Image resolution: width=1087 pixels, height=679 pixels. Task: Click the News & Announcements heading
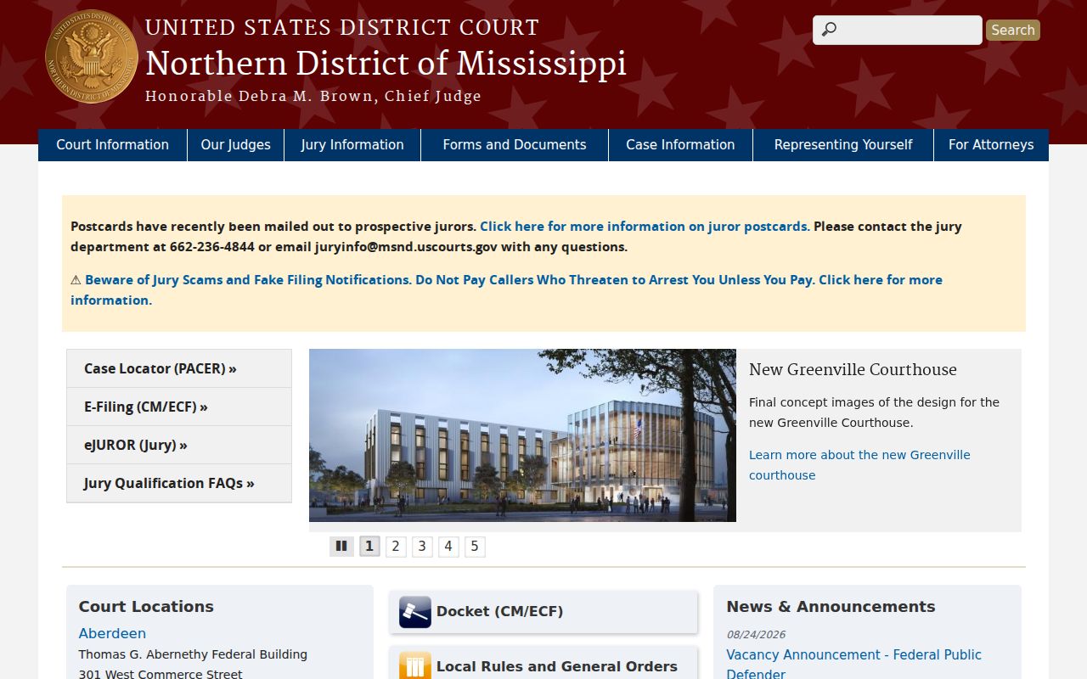click(831, 607)
